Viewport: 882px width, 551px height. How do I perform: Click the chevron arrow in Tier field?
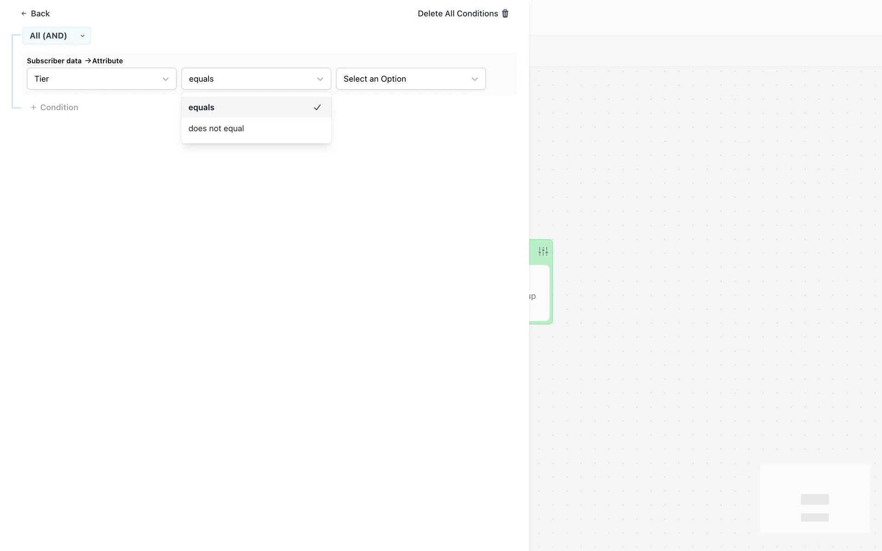point(165,79)
